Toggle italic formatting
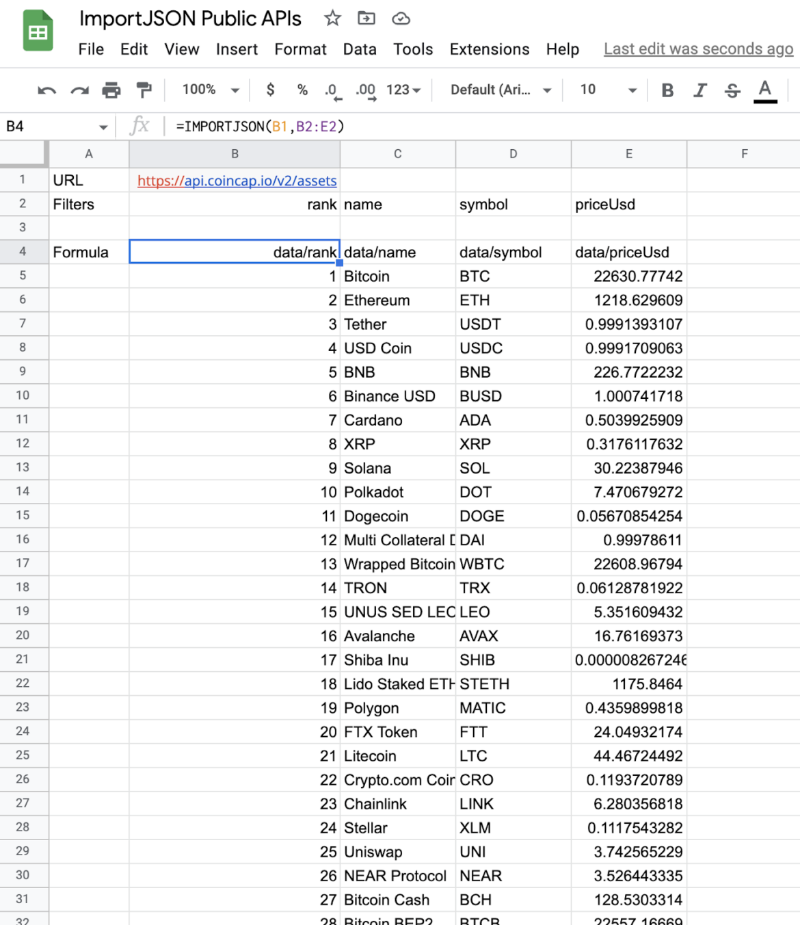800x925 pixels. click(699, 90)
